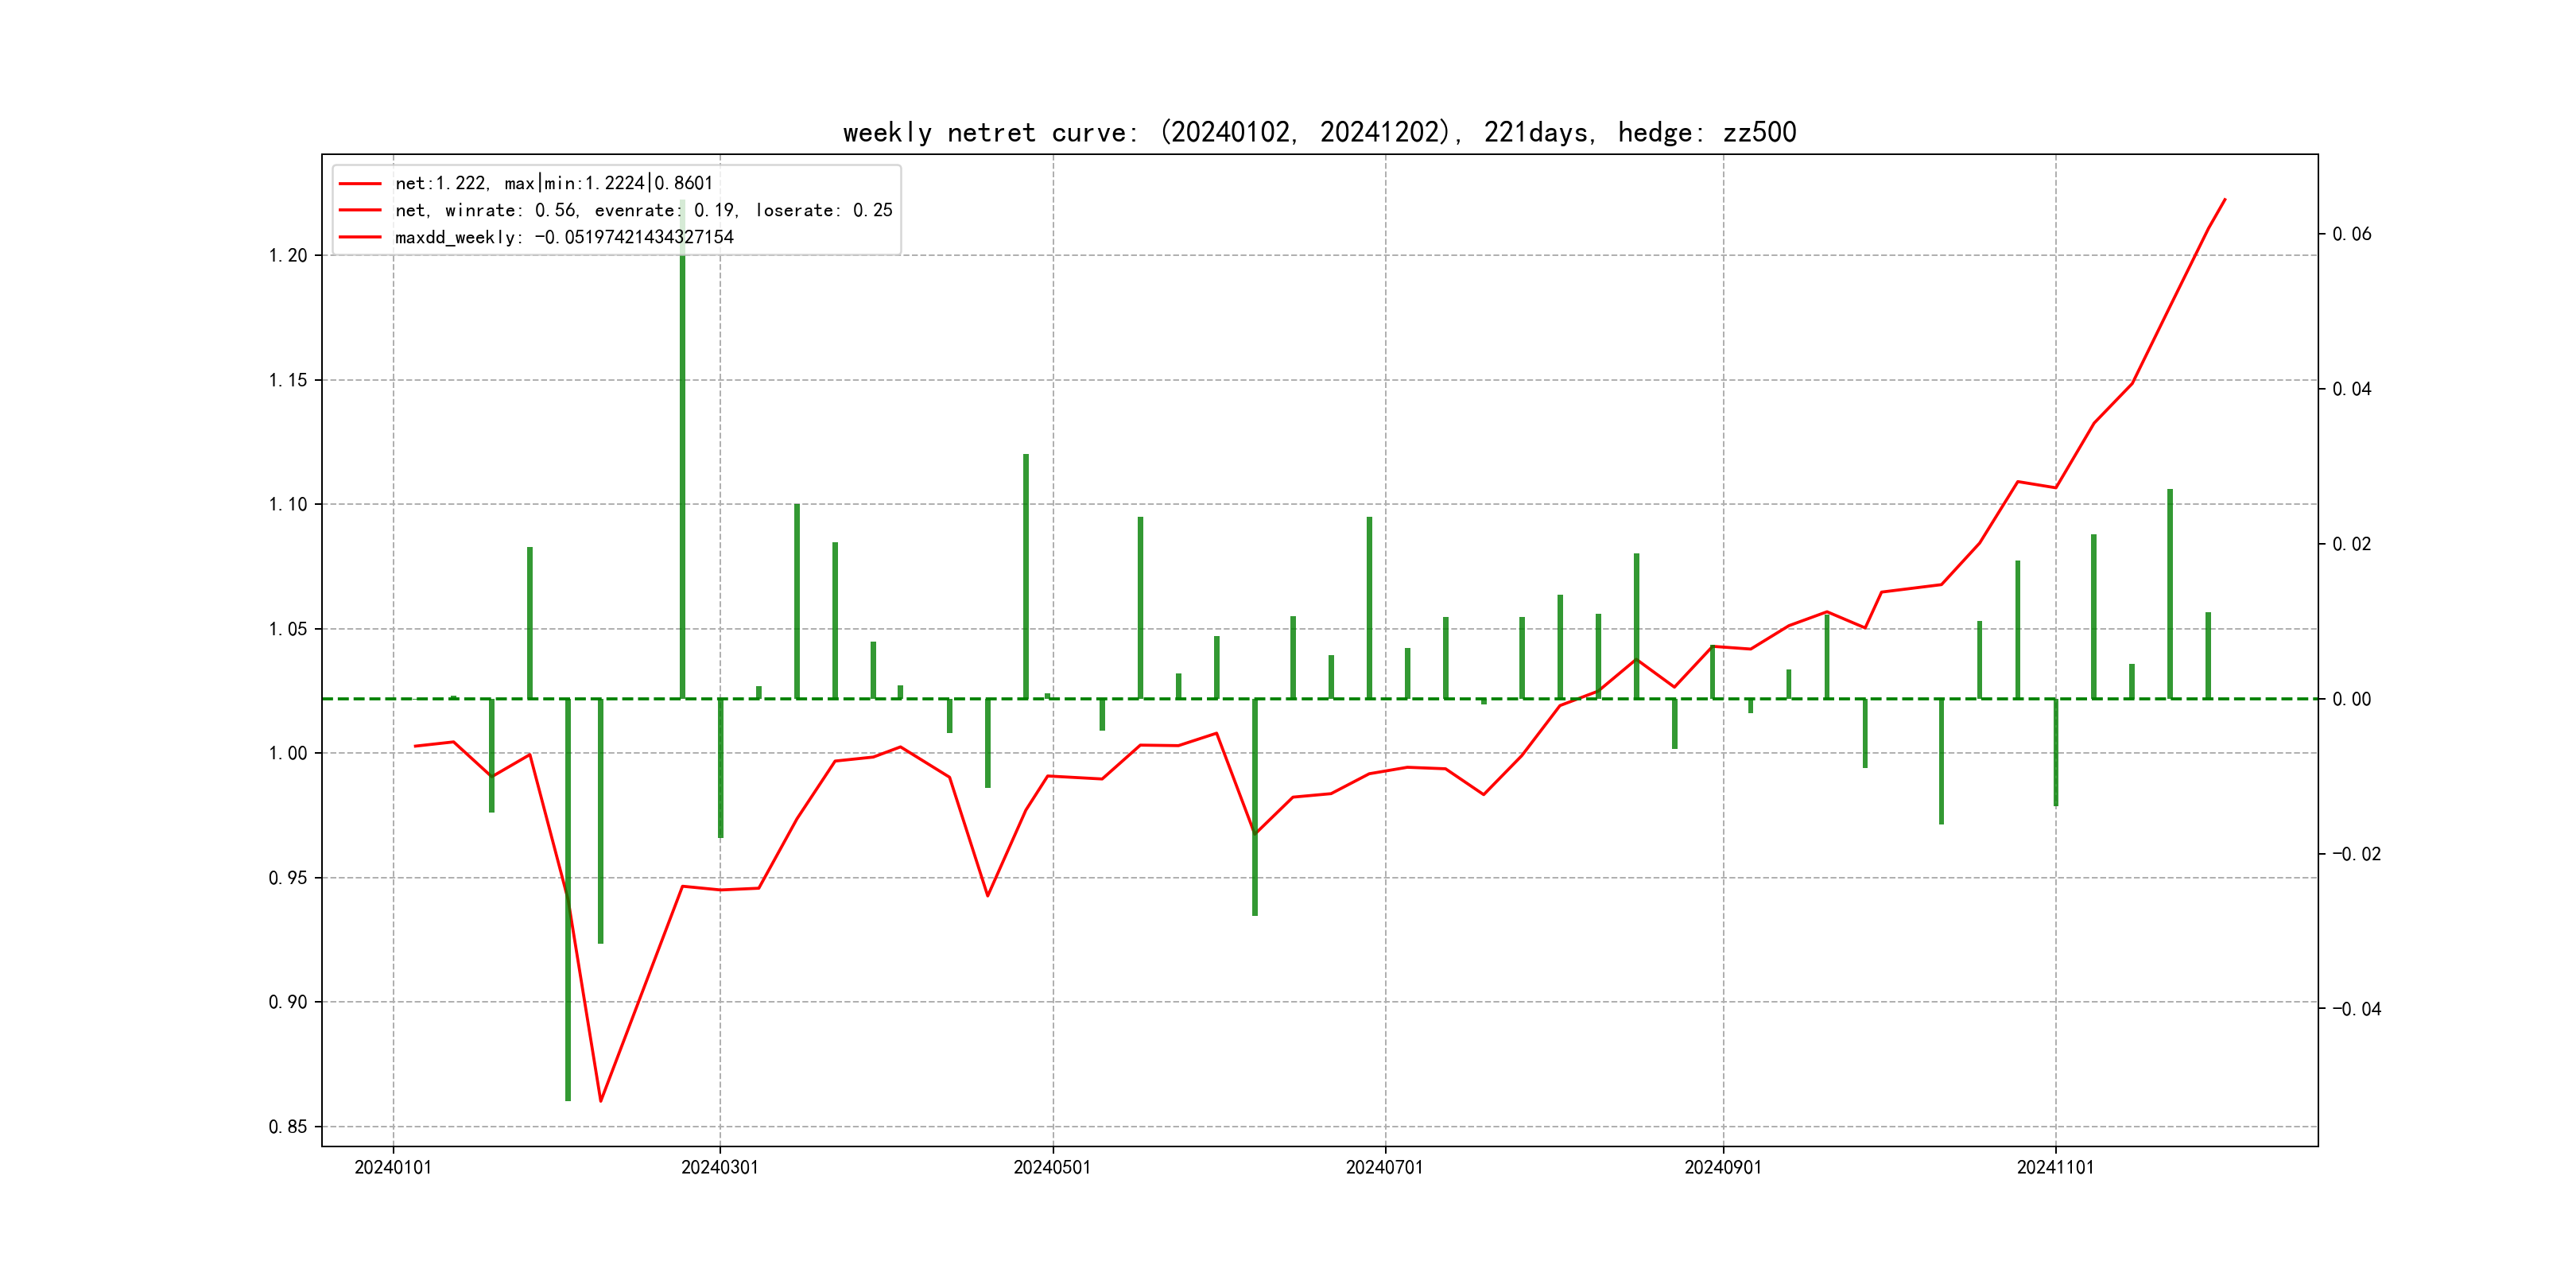Image resolution: width=2576 pixels, height=1288 pixels.
Task: Click left y-axis tick 1.00
Action: 288,753
